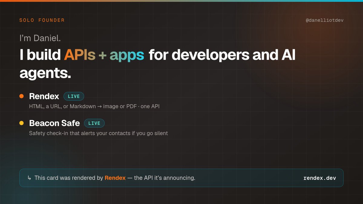Screen dimensions: 363x204
Task: Click the Beacon Safe safety check-in description
Action: coord(98,133)
